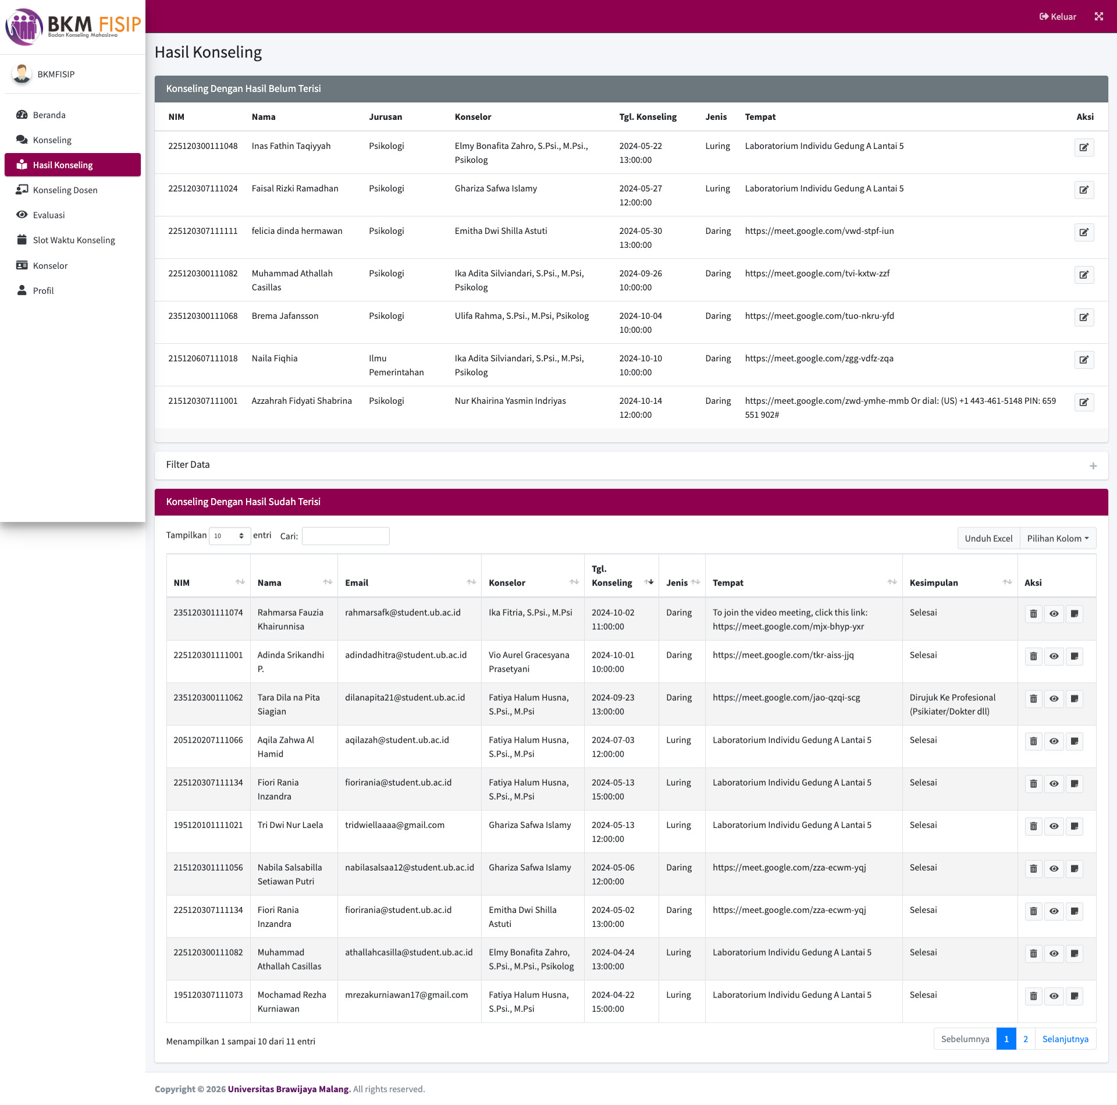Open the Tampilkan entries dropdown

tap(230, 535)
